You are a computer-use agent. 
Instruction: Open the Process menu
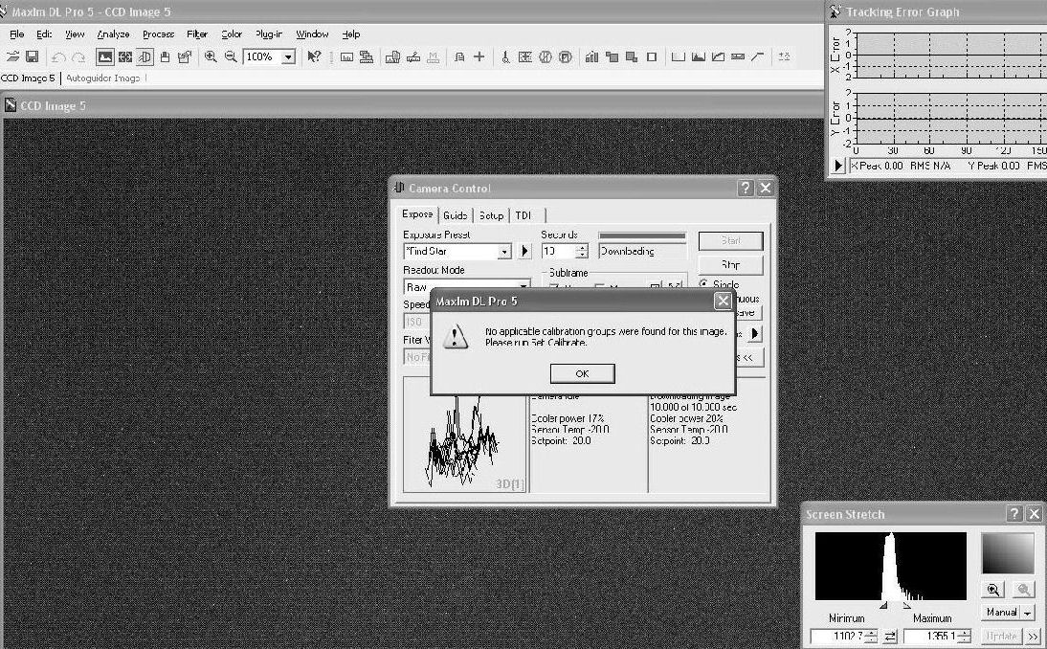[x=158, y=34]
